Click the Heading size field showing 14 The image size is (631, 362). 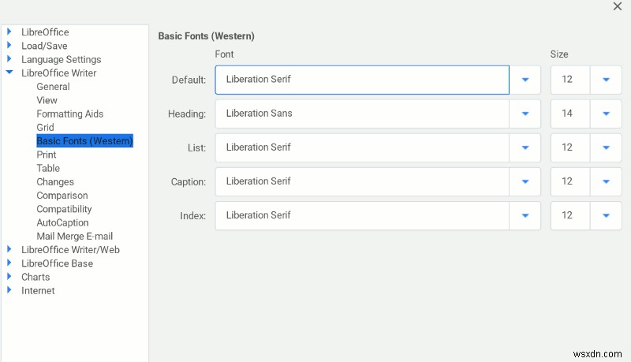[x=568, y=114]
